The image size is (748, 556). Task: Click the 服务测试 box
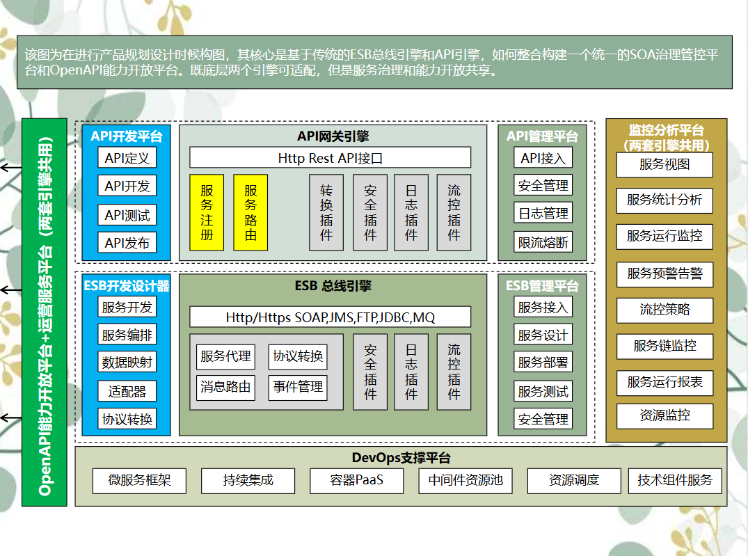(x=543, y=391)
